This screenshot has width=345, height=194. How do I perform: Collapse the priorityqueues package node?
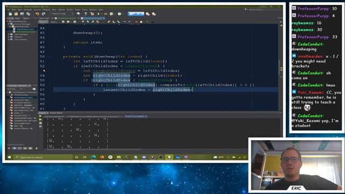(x=10, y=26)
